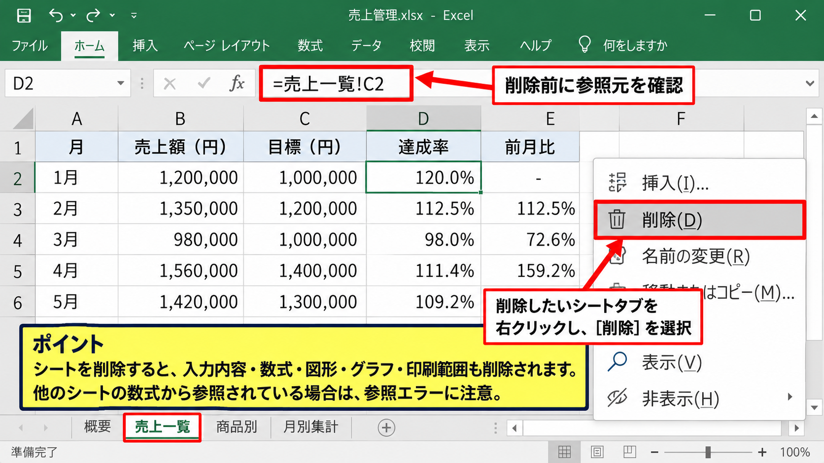Select row 4 header

pos(17,240)
